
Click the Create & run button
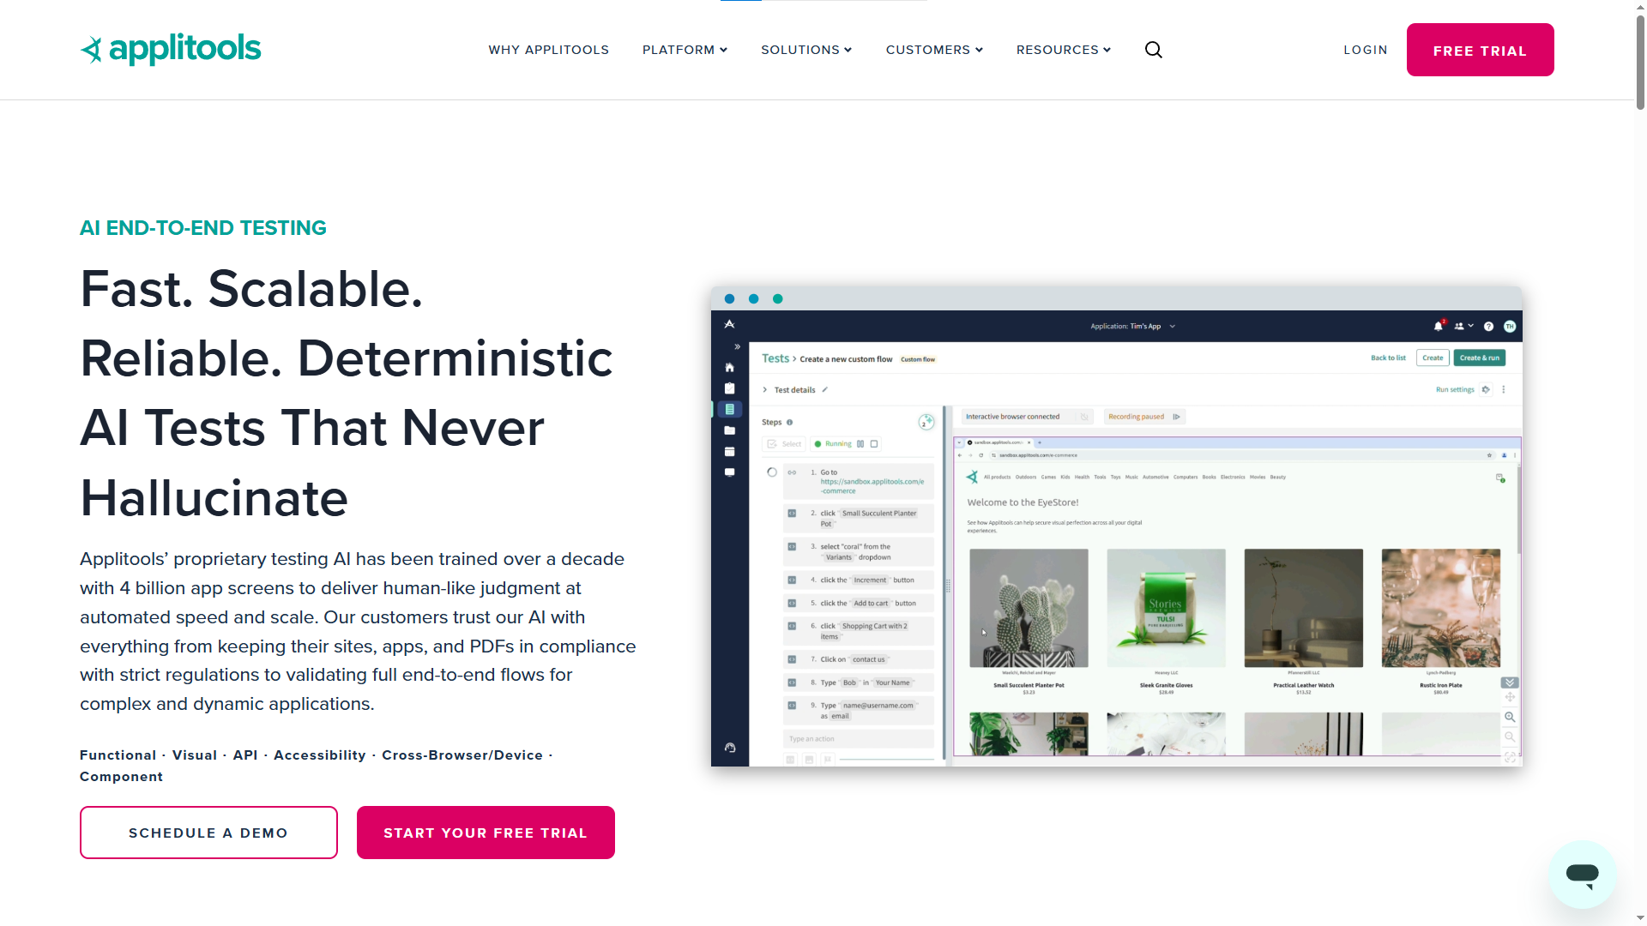[x=1480, y=358]
